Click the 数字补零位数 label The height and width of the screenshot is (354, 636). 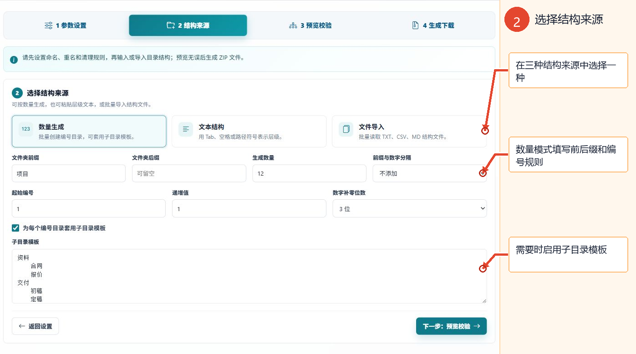[349, 193]
